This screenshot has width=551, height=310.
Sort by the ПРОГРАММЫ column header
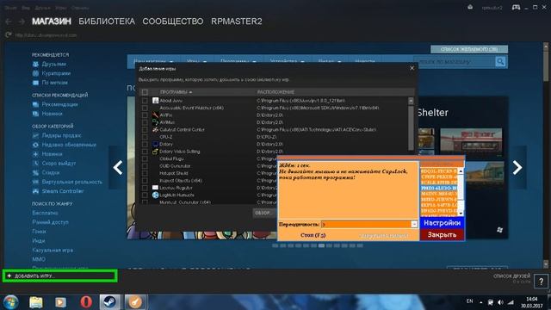coord(176,92)
